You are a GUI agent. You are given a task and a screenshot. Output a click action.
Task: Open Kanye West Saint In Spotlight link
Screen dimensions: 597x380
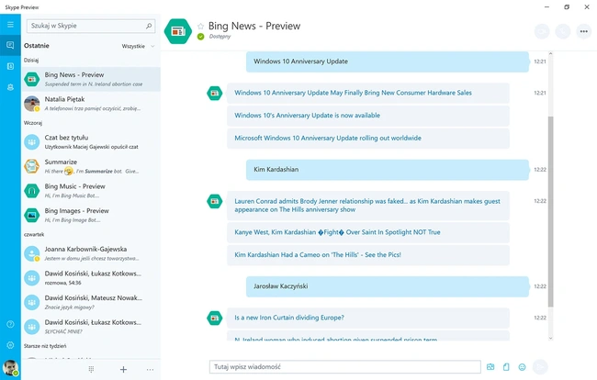[337, 232]
